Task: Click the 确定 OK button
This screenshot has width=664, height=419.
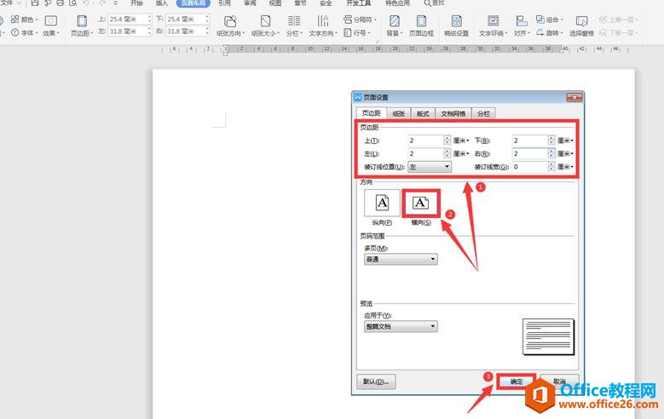Action: click(517, 382)
